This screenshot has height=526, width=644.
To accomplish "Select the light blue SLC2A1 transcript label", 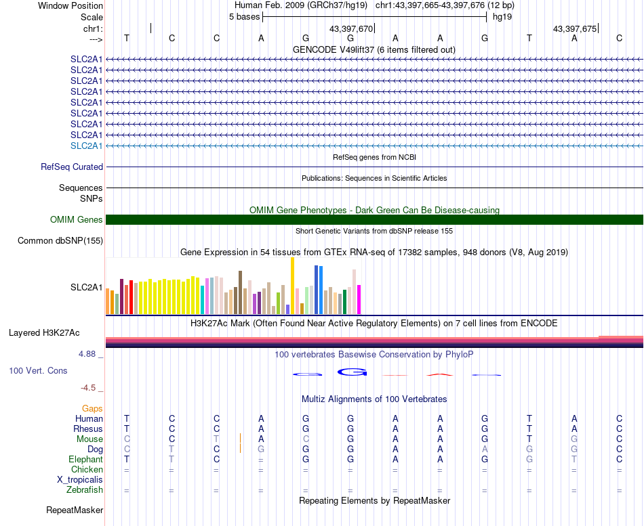I will coord(86,146).
